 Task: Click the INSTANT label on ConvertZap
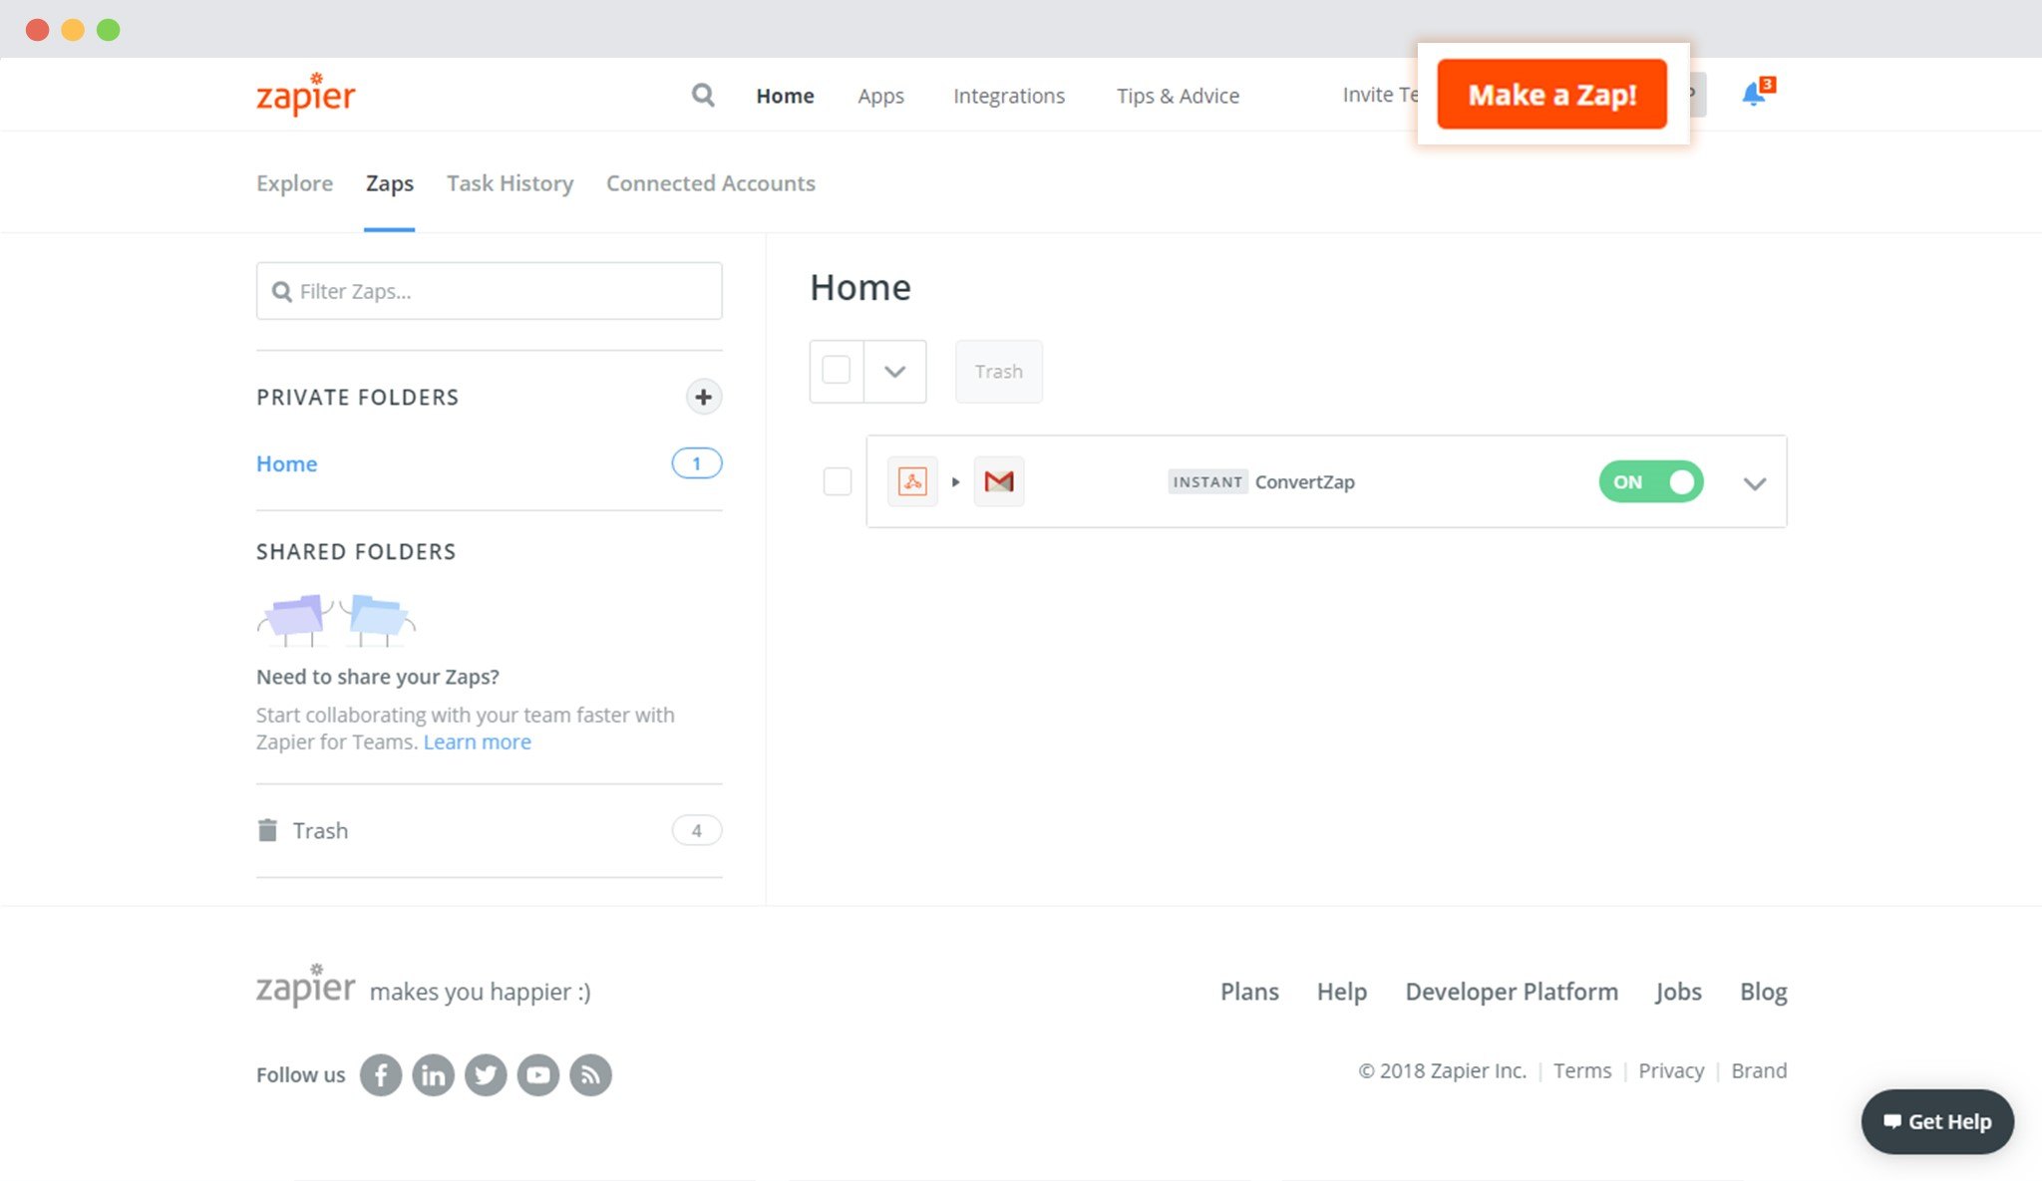pyautogui.click(x=1207, y=482)
